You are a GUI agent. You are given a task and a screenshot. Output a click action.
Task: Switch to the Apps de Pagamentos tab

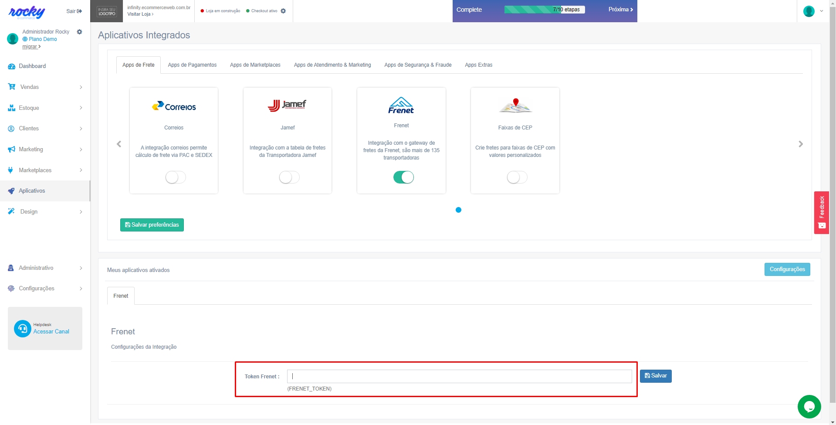(x=192, y=65)
